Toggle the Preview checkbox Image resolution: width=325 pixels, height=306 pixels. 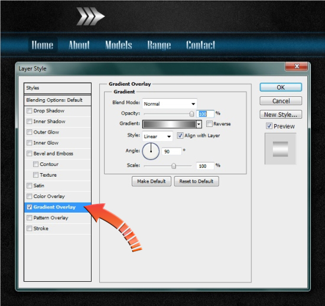coord(269,126)
